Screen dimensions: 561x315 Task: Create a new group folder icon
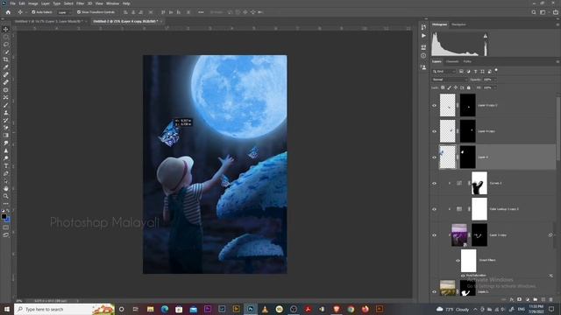click(x=536, y=299)
